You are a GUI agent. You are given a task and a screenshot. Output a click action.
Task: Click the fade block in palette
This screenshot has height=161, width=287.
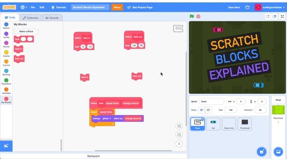pos(24,39)
